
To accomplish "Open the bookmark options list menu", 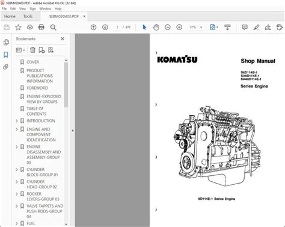I will click(x=20, y=50).
